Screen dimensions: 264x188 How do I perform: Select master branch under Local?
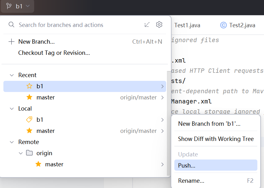click(x=85, y=131)
